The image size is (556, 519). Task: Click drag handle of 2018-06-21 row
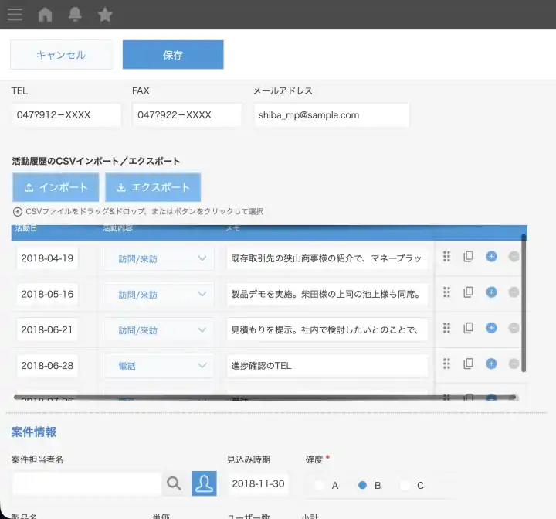(447, 328)
